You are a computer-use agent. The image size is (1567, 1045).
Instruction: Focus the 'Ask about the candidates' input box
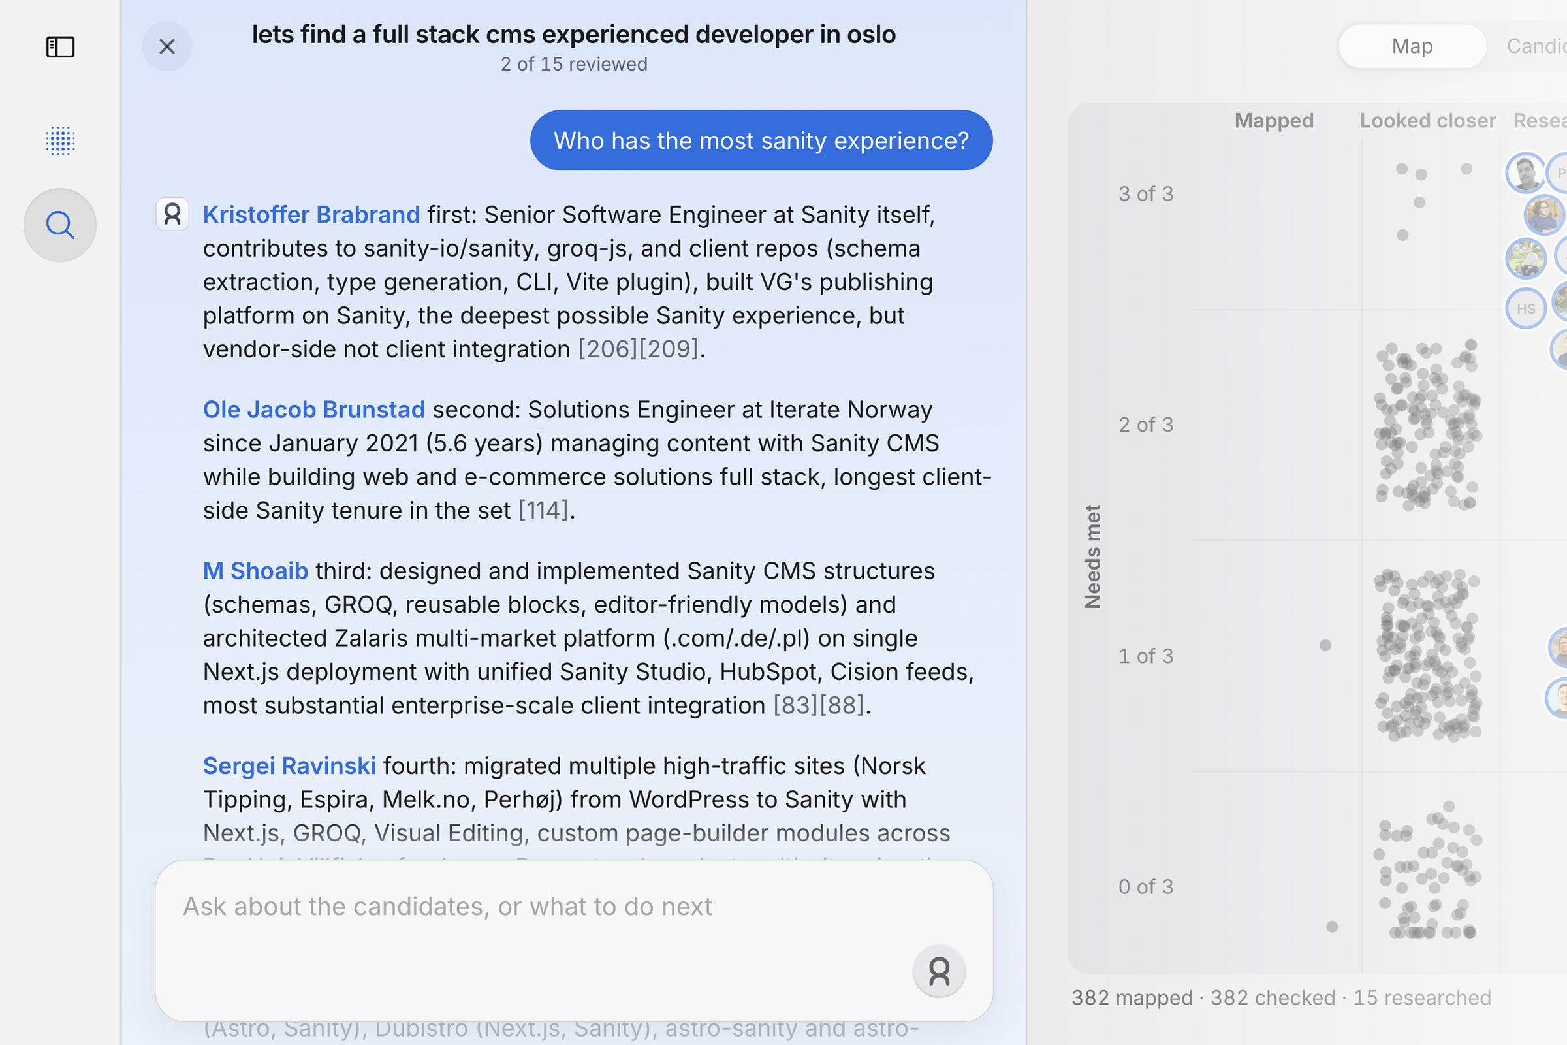click(x=575, y=940)
